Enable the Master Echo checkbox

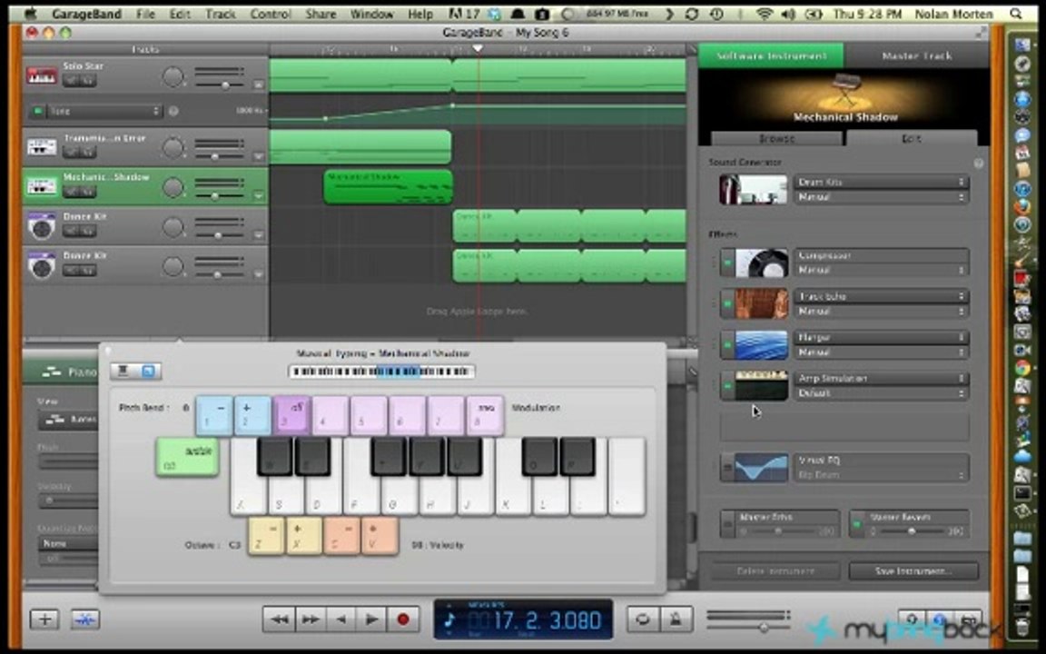click(x=728, y=524)
